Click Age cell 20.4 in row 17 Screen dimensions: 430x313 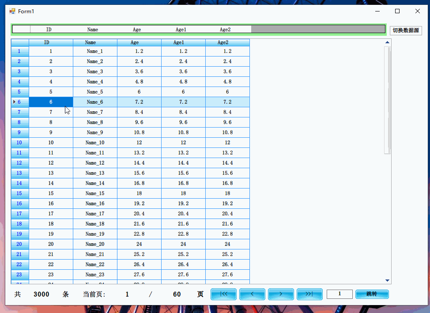point(140,214)
